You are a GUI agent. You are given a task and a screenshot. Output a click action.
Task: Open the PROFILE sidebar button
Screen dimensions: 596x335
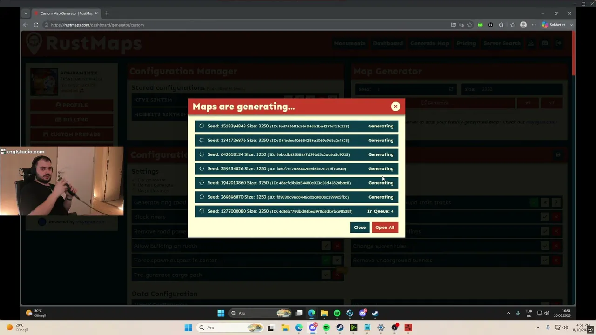point(72,105)
